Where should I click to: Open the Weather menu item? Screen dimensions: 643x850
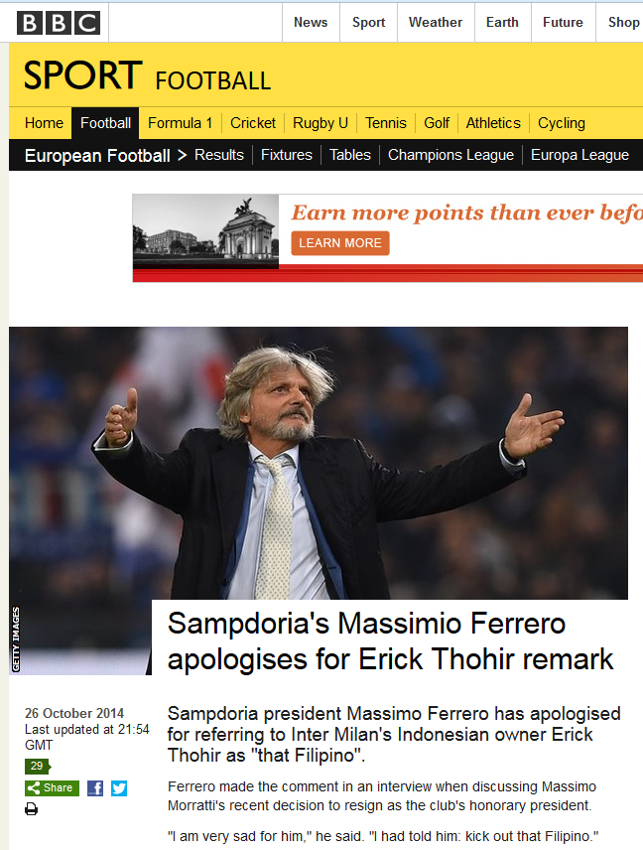pos(436,22)
